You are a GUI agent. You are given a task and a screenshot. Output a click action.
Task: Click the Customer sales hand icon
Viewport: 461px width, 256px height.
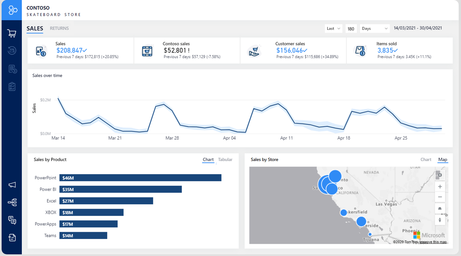coord(254,51)
